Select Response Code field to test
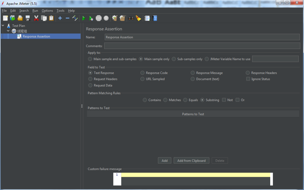304x190 pixels. tap(142, 73)
